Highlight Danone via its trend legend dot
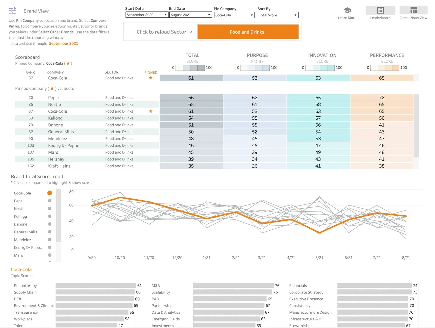The height and width of the screenshot is (328, 435). tap(50, 224)
